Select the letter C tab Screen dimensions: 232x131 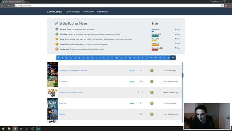[71, 58]
